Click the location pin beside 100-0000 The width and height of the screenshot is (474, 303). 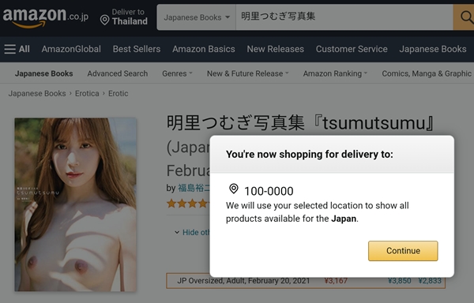(234, 189)
